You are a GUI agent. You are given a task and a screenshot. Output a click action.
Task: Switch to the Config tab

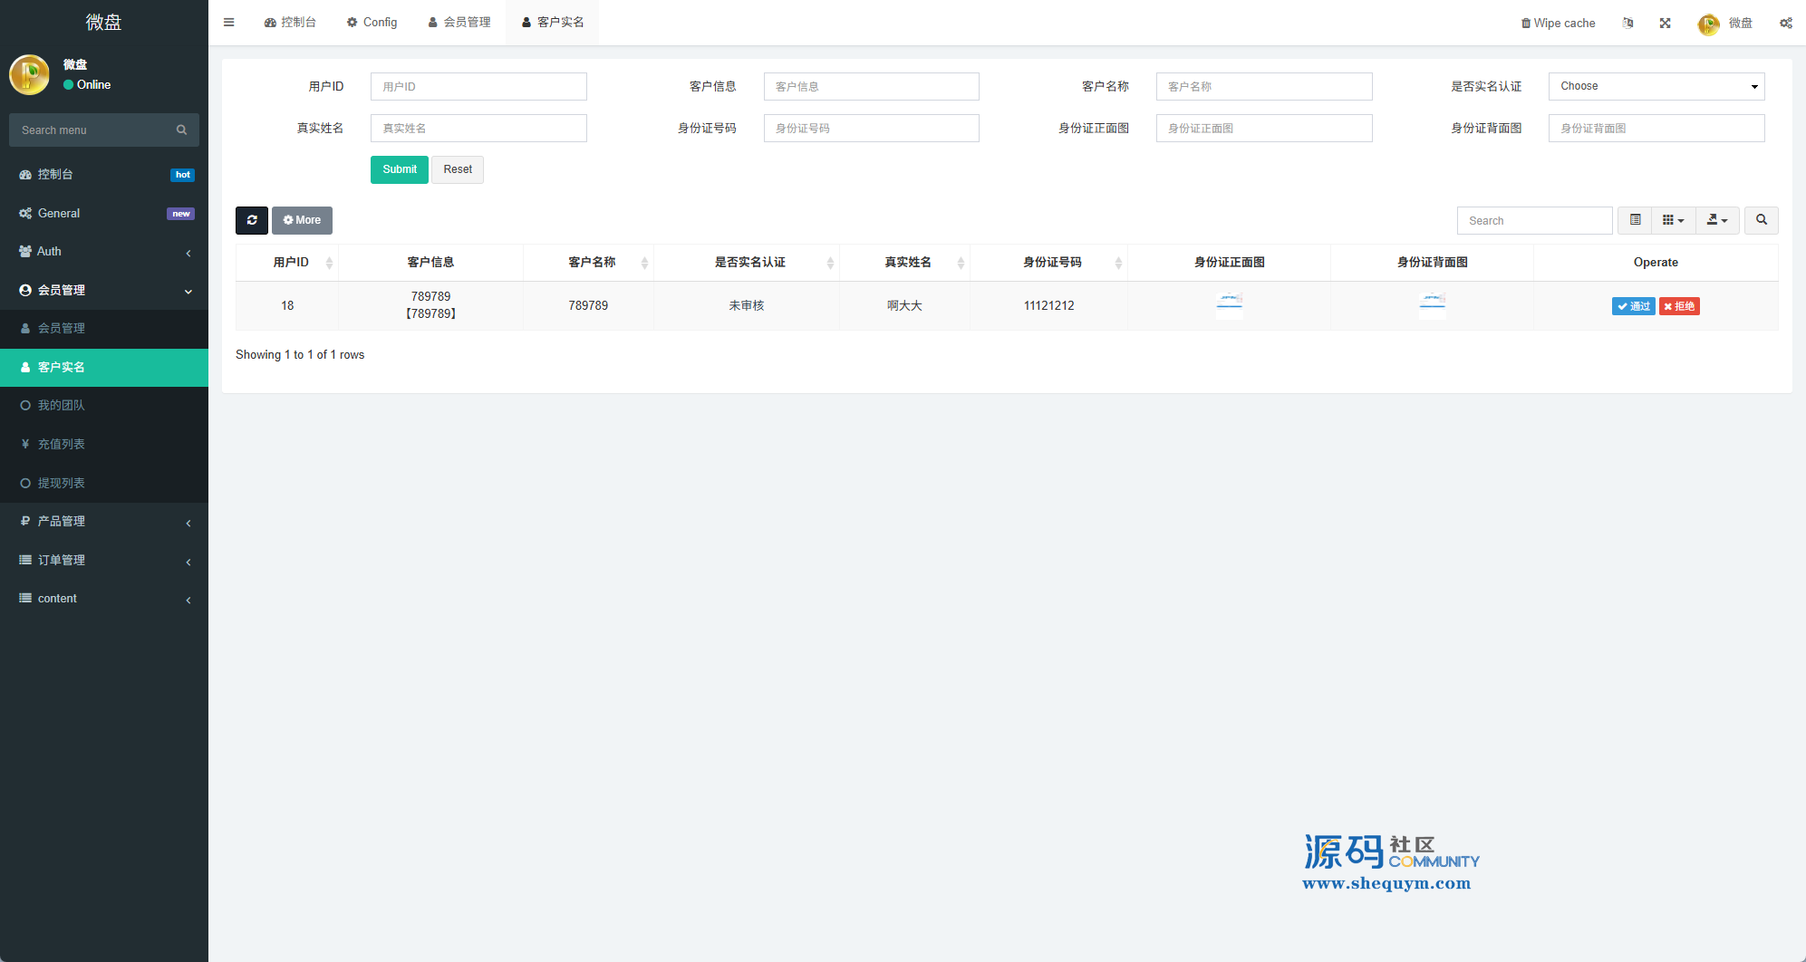pyautogui.click(x=372, y=23)
